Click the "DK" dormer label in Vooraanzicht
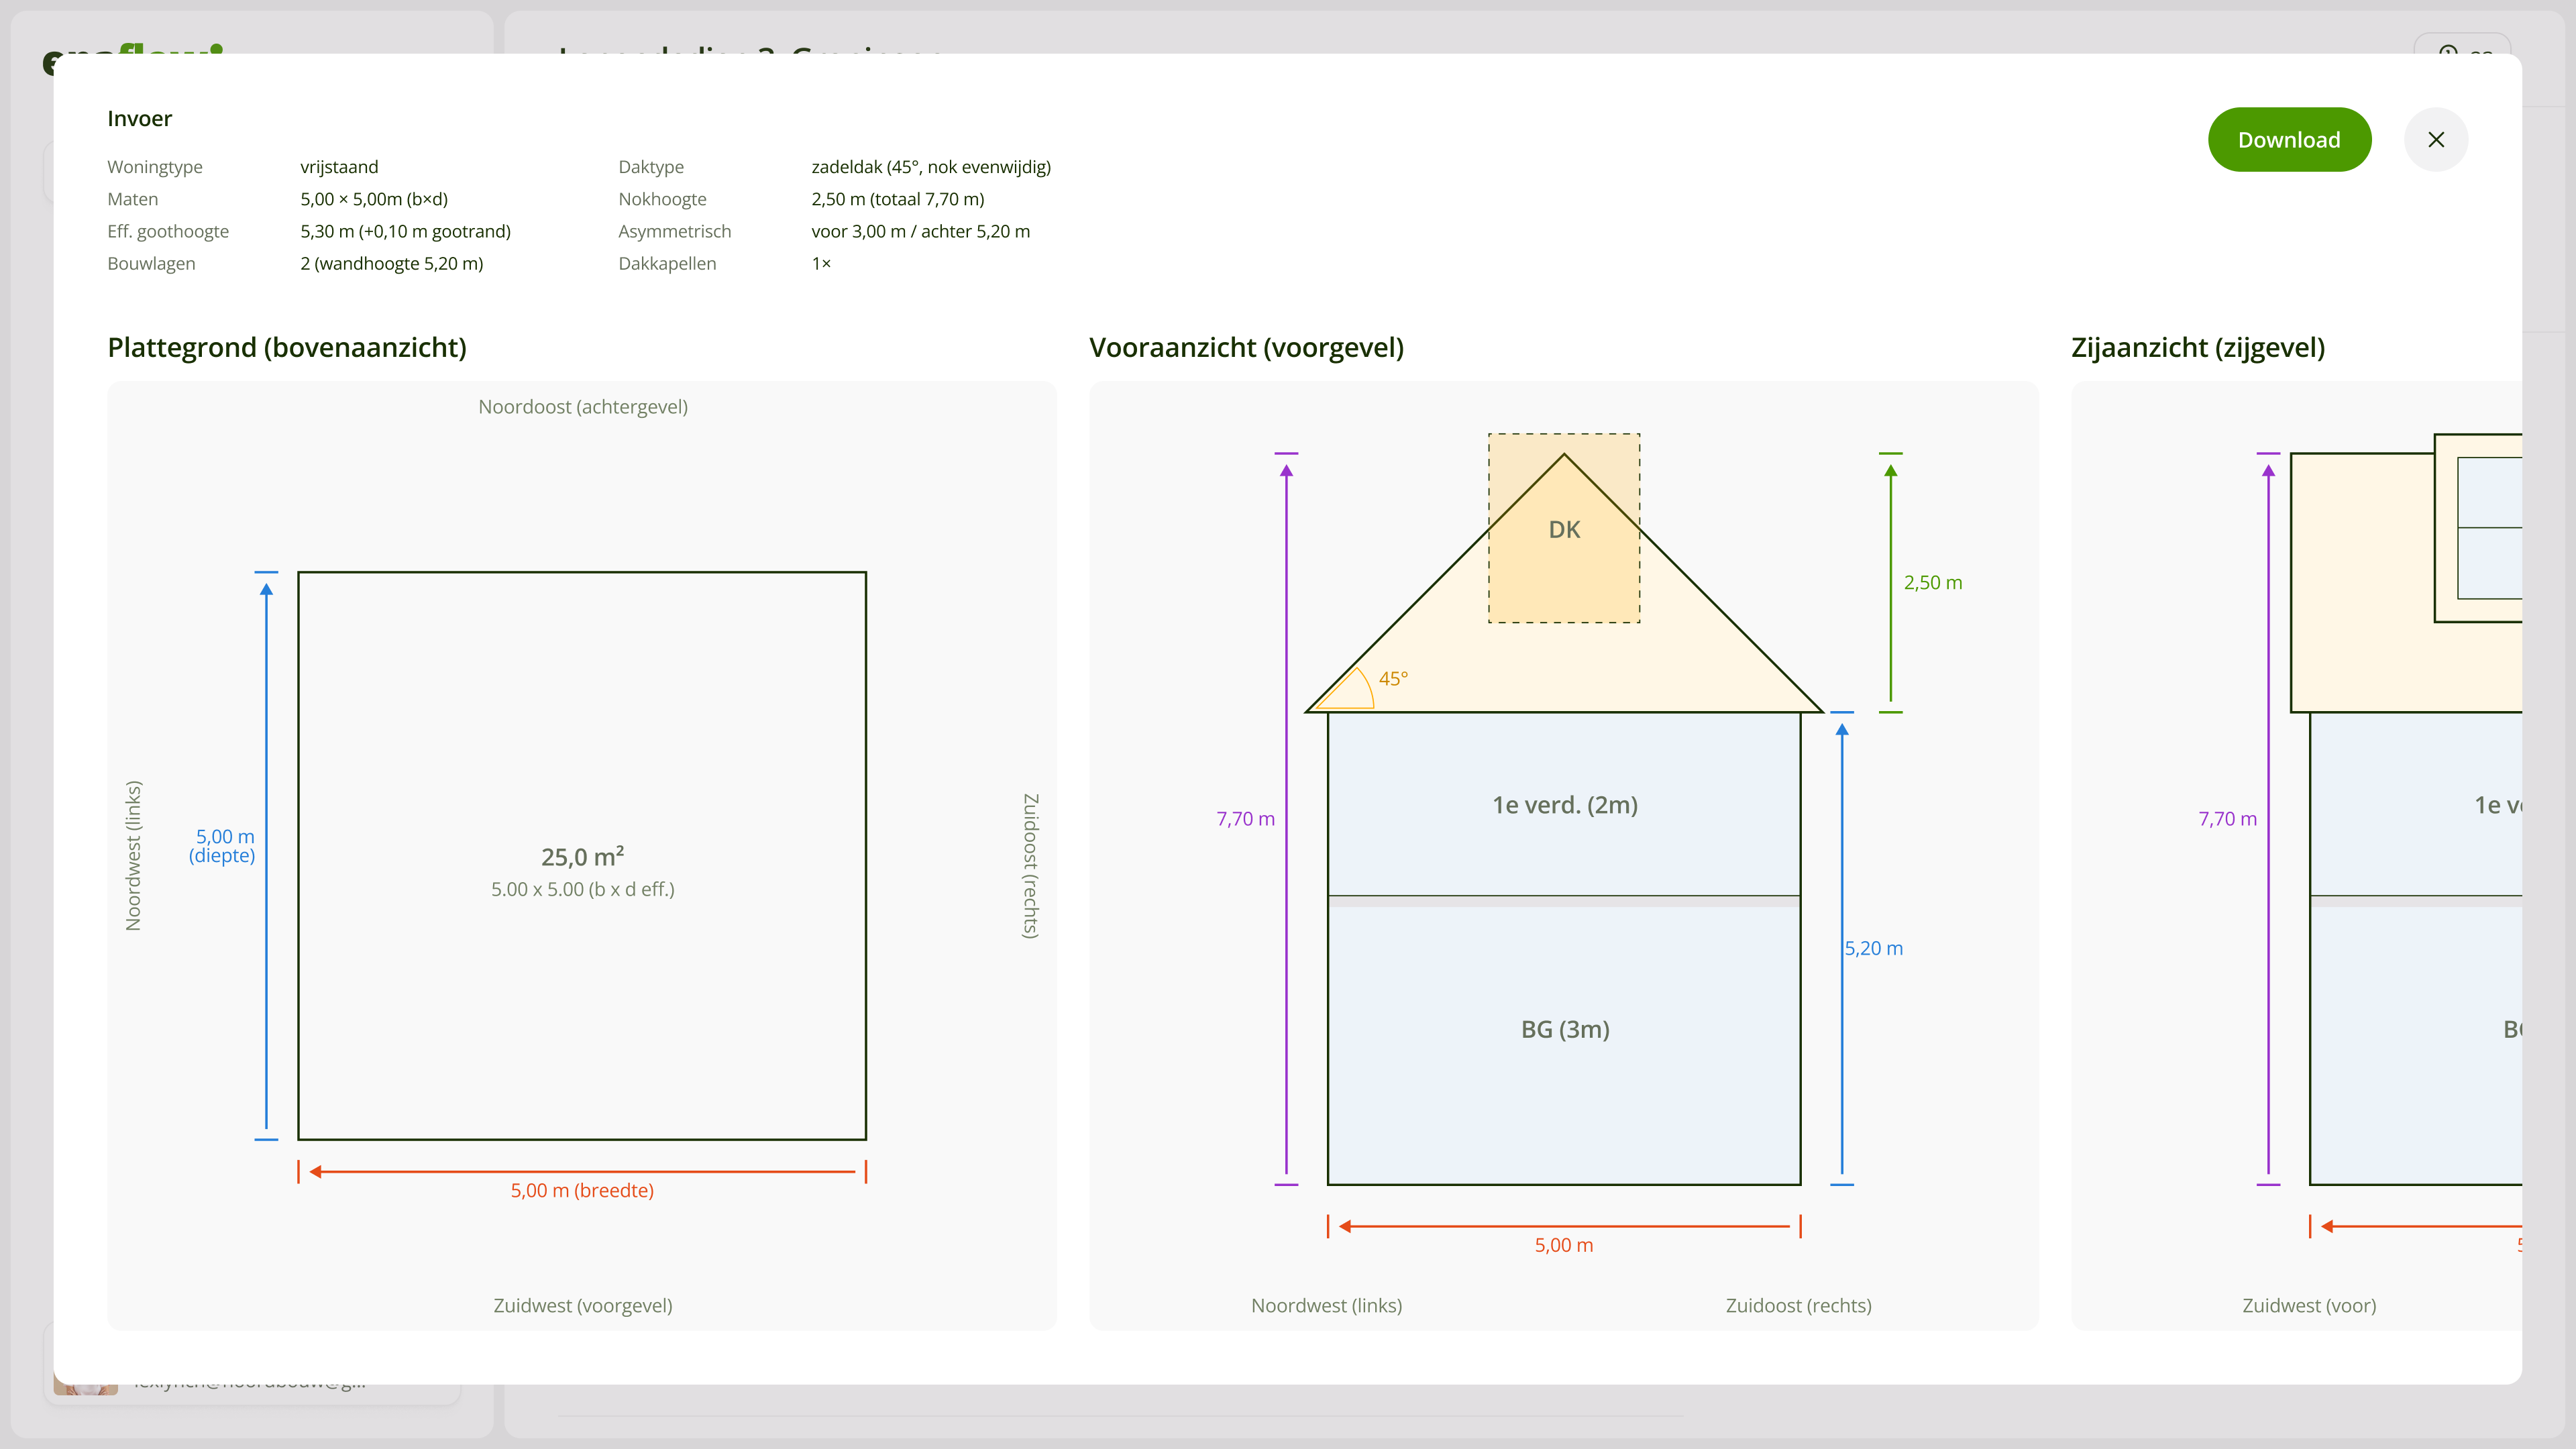 [x=1564, y=530]
